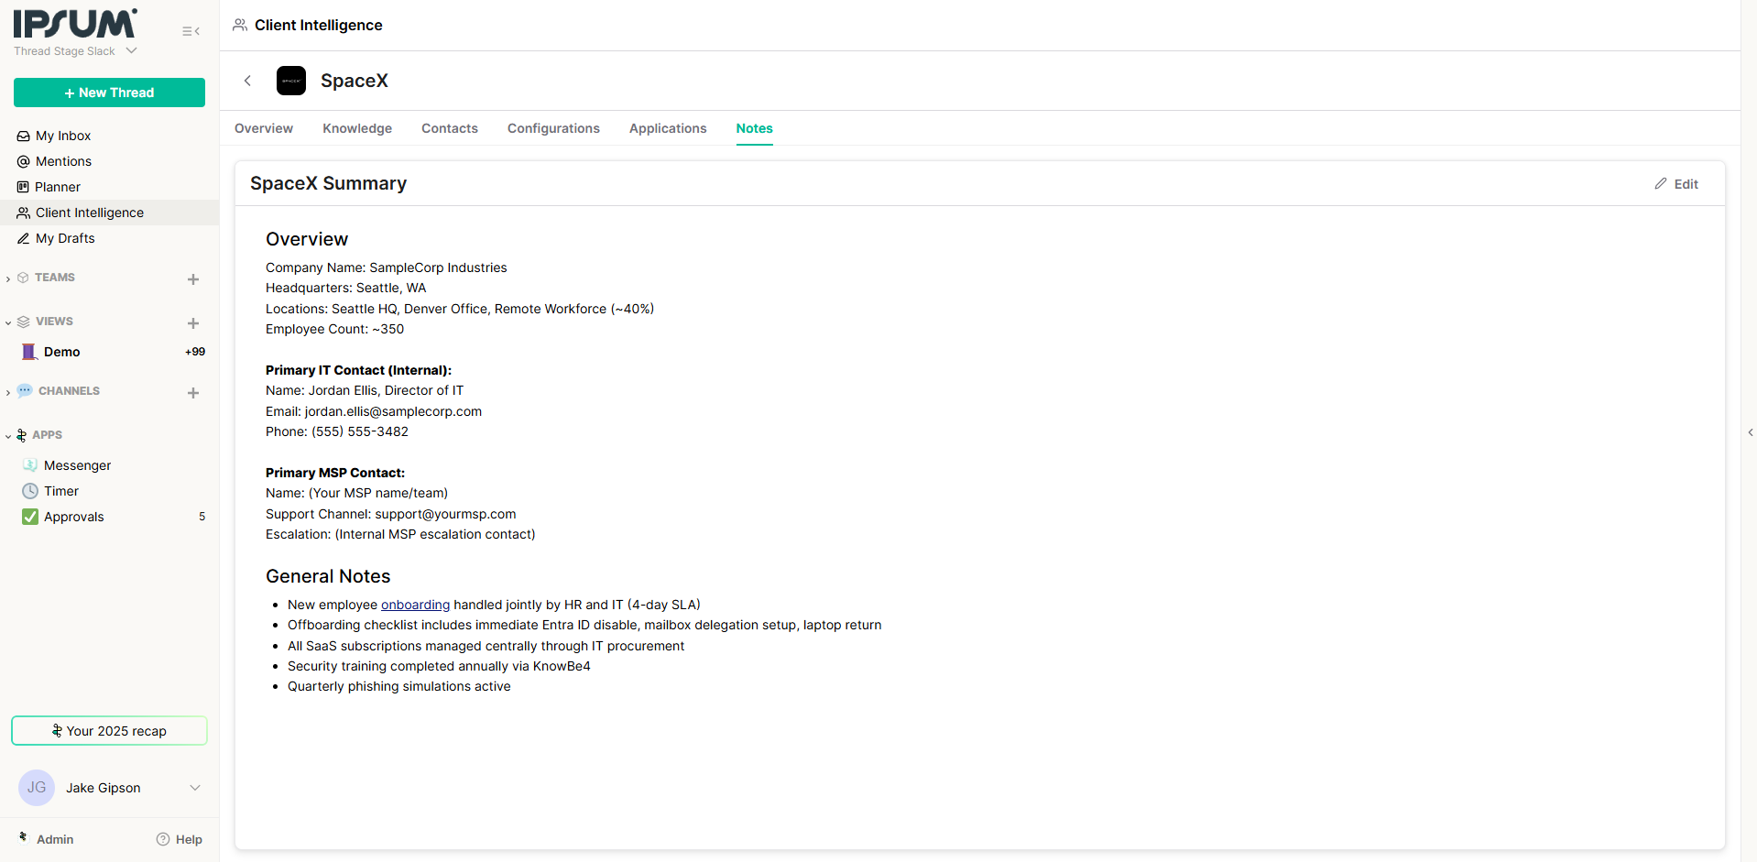Collapse the APPS section
Viewport: 1757px width, 862px height.
point(8,436)
